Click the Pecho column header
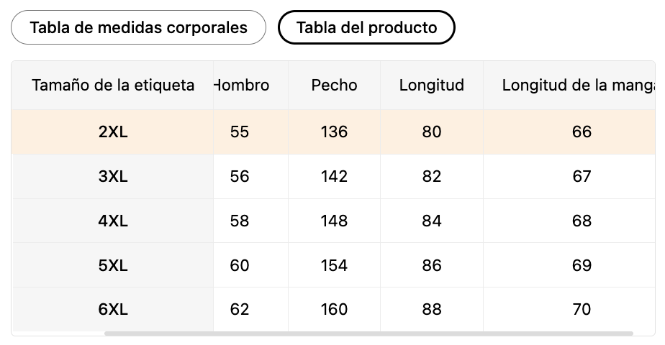 [334, 86]
